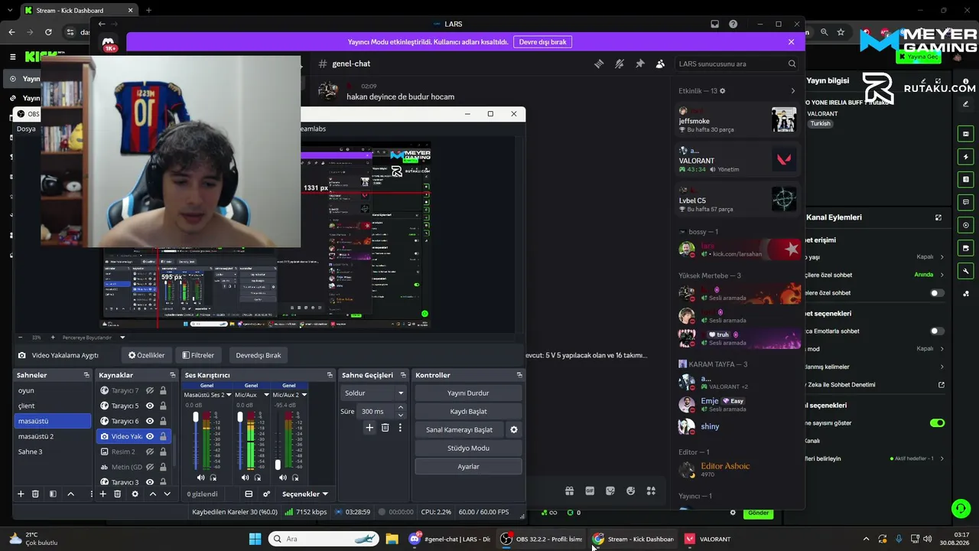This screenshot has height=551, width=979.
Task: Toggle visibility of Tarayıcı 5 source
Action: point(150,406)
